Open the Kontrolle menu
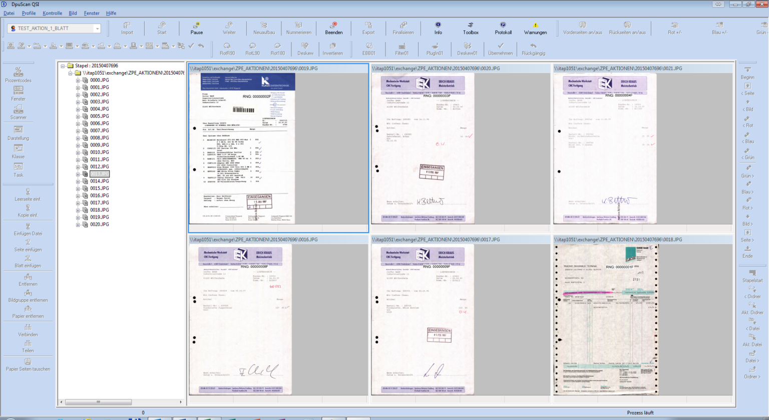The height and width of the screenshot is (420, 769). (52, 13)
